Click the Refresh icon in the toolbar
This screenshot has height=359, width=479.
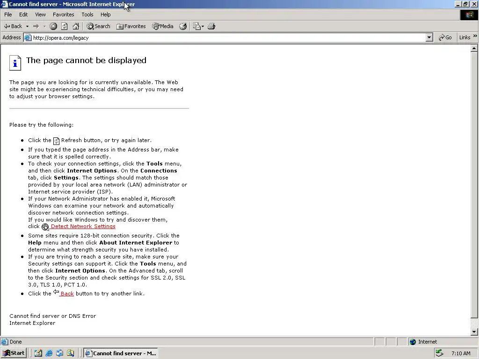click(x=65, y=26)
